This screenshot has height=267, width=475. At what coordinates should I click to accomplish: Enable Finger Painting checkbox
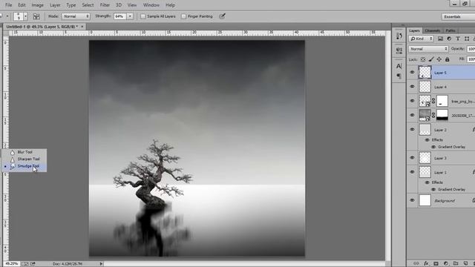click(x=183, y=16)
